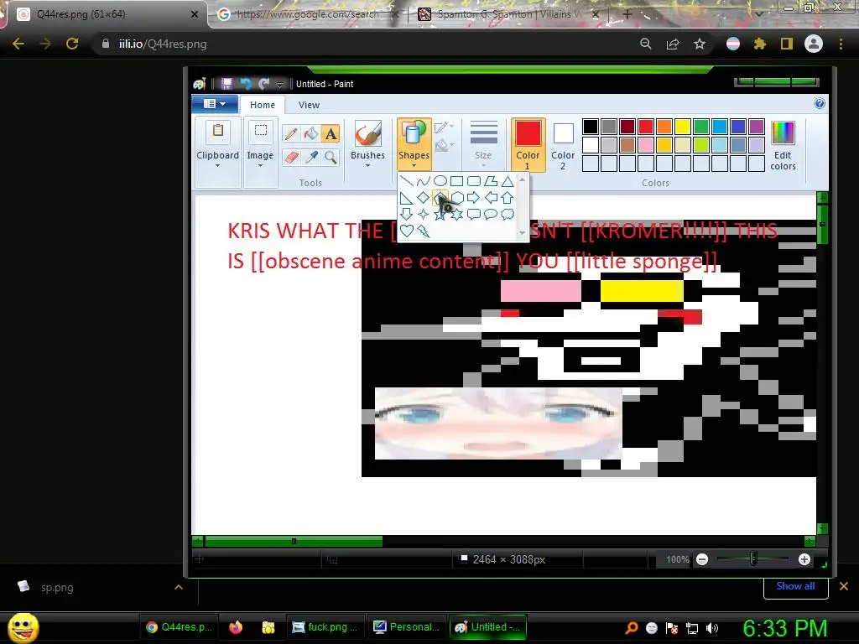Click Save icon in Paint title bar

(x=226, y=84)
